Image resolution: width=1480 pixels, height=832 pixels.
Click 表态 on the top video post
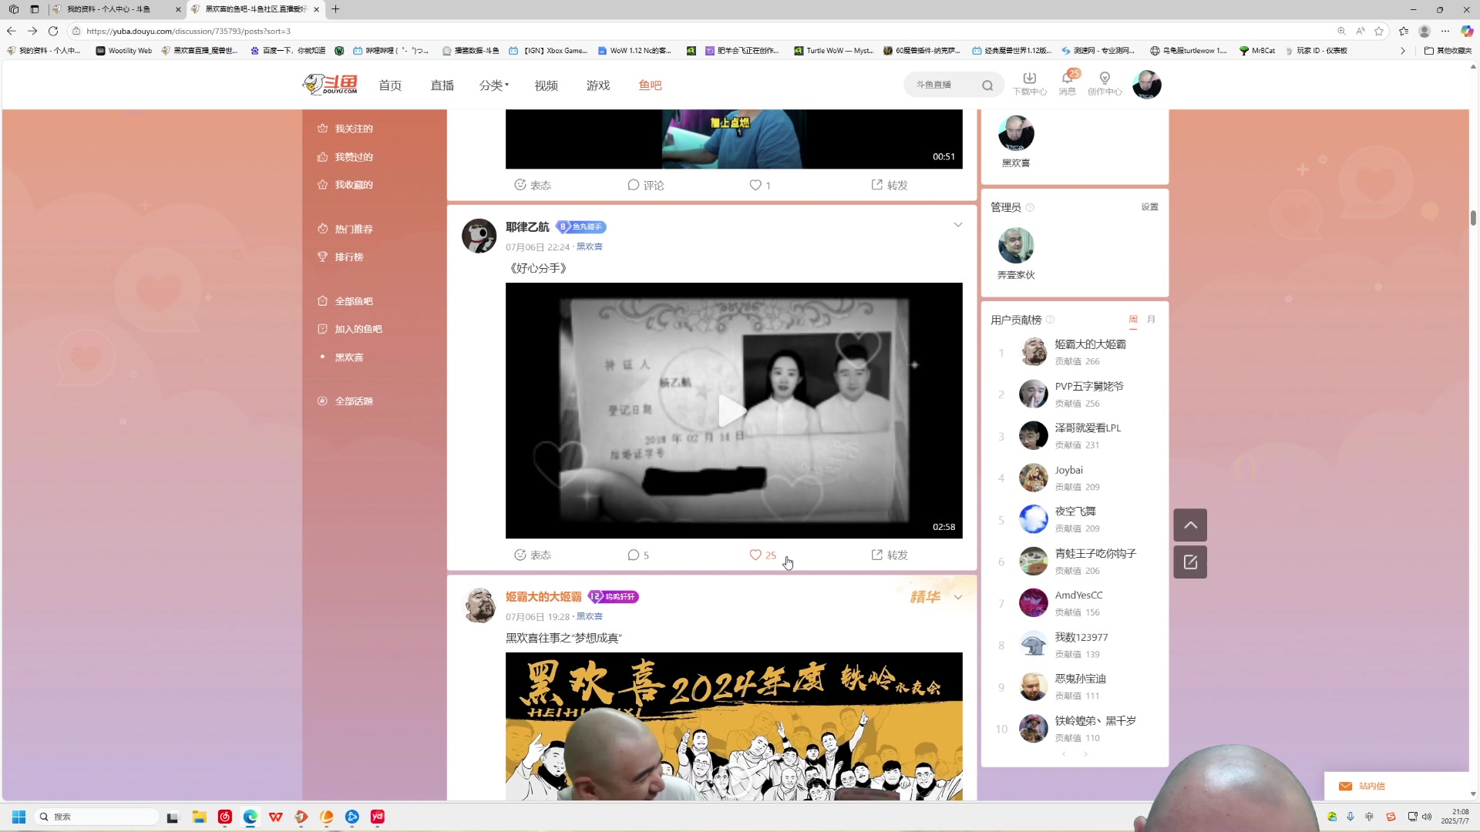(x=533, y=185)
